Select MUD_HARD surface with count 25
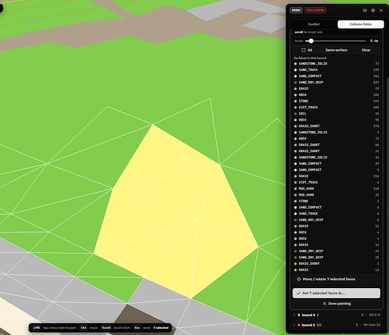Viewport: 389px width, 335px height. click(x=336, y=195)
